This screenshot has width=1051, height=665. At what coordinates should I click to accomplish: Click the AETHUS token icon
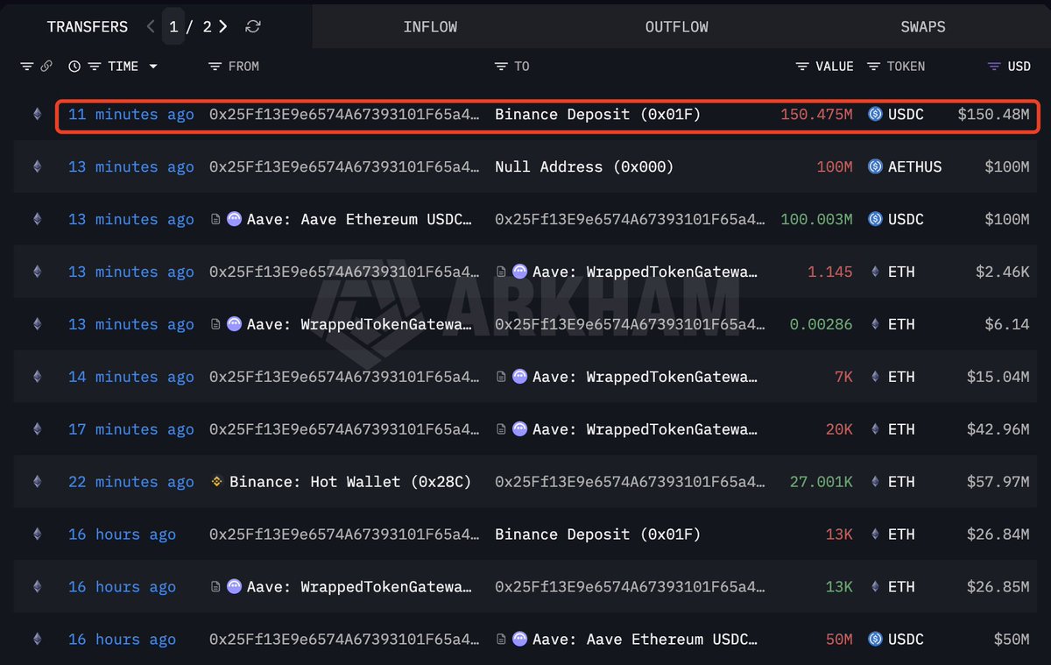coord(875,166)
